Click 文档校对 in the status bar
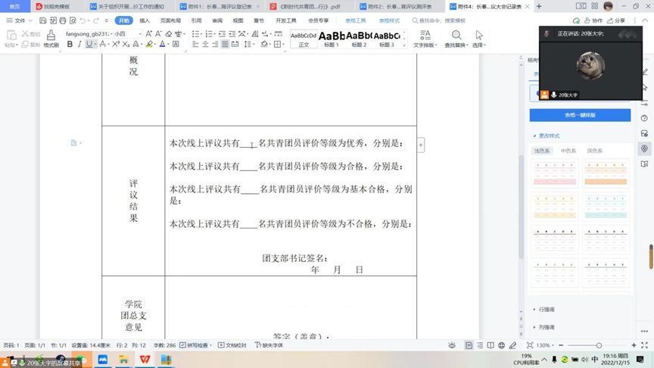 click(x=232, y=345)
